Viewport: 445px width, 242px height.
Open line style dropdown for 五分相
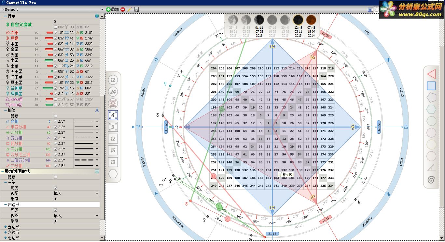[x=97, y=138]
